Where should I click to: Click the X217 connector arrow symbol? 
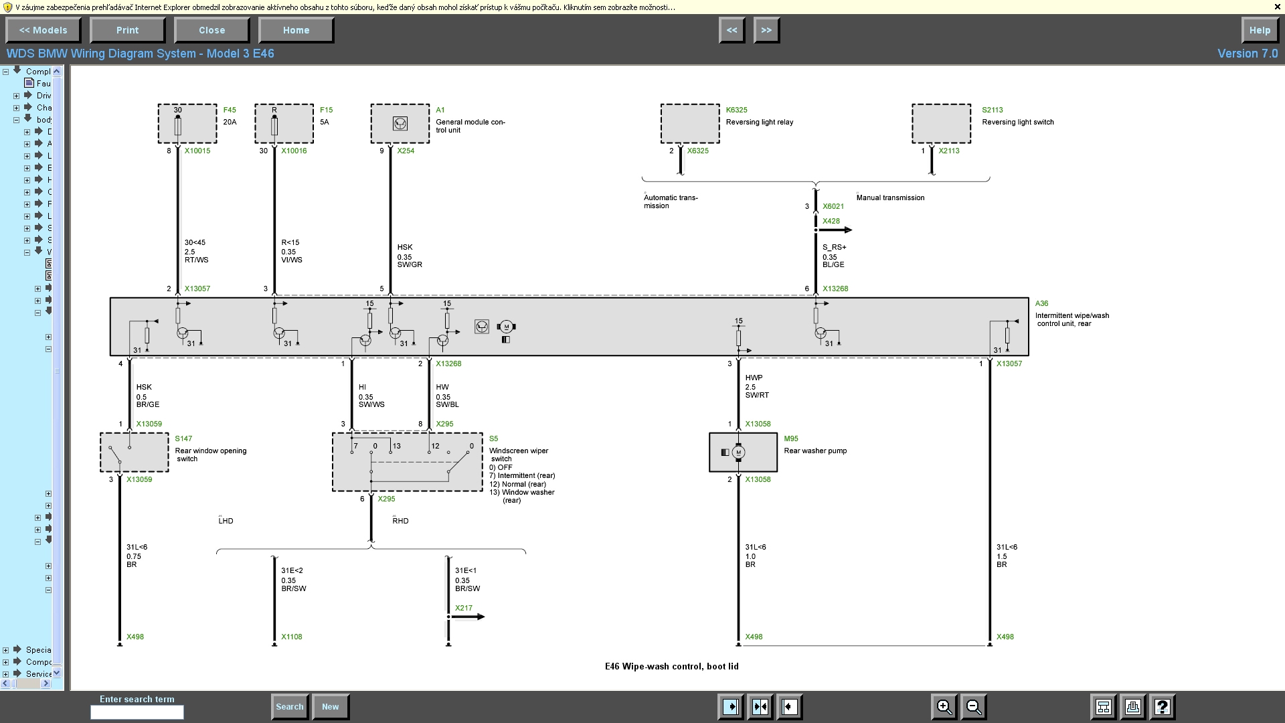[x=468, y=617]
